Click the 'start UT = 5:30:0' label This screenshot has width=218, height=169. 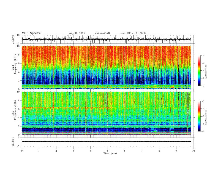click(x=133, y=33)
